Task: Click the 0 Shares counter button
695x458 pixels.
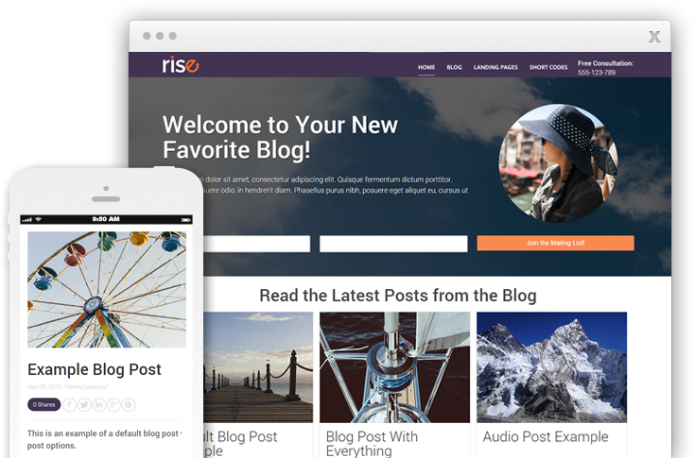Action: pyautogui.click(x=43, y=404)
